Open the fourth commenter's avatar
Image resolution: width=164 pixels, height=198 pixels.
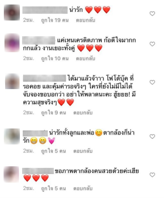(12, 136)
